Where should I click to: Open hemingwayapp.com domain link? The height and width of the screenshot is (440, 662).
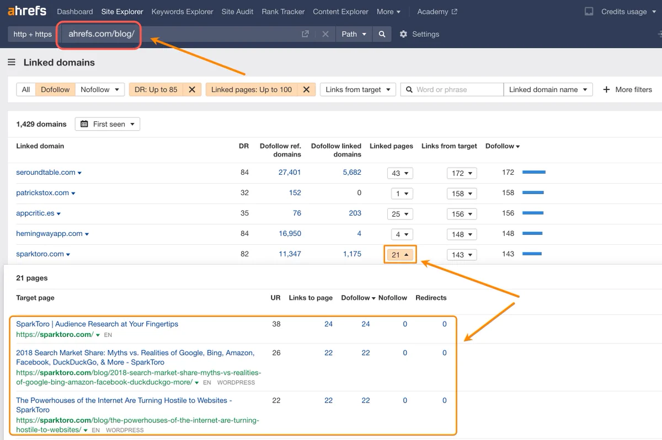[49, 234]
